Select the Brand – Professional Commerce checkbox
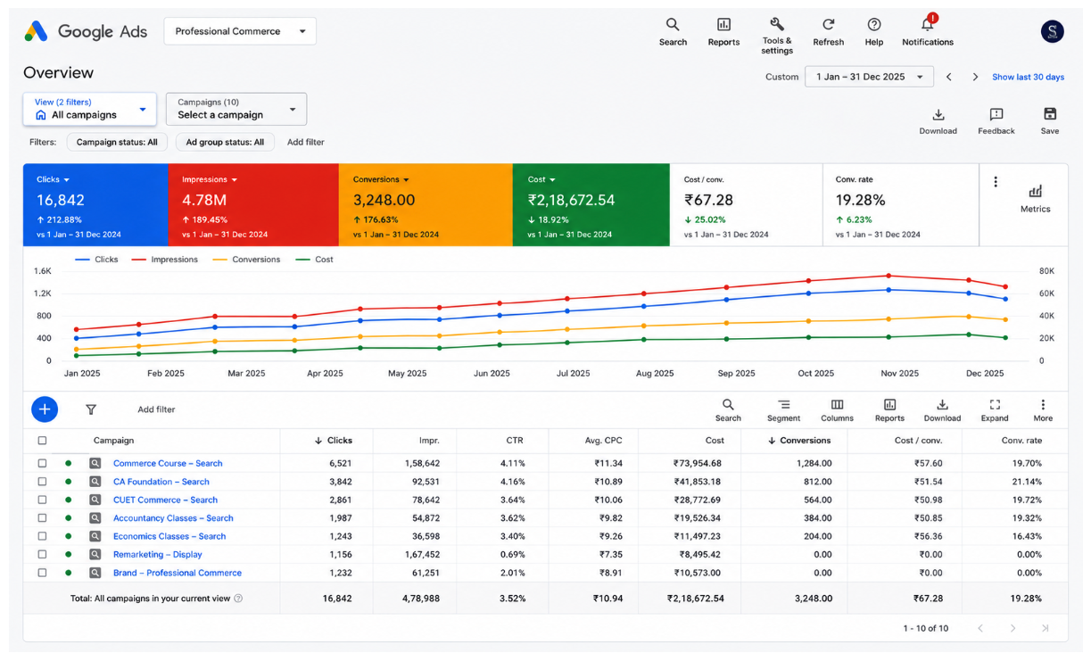This screenshot has height=661, width=1091. pyautogui.click(x=42, y=573)
